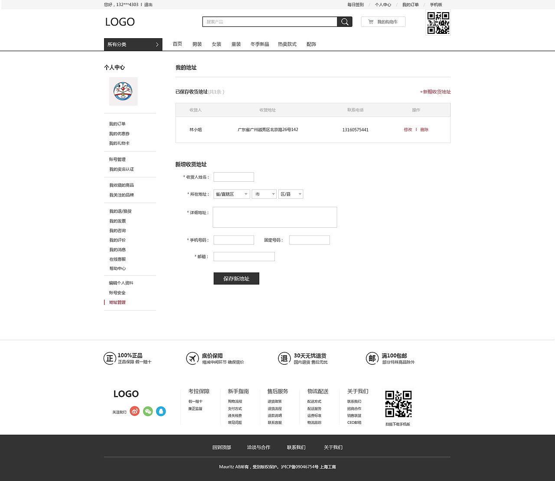Click the magnifier search button
Viewport: 555px width, 481px height.
(345, 22)
